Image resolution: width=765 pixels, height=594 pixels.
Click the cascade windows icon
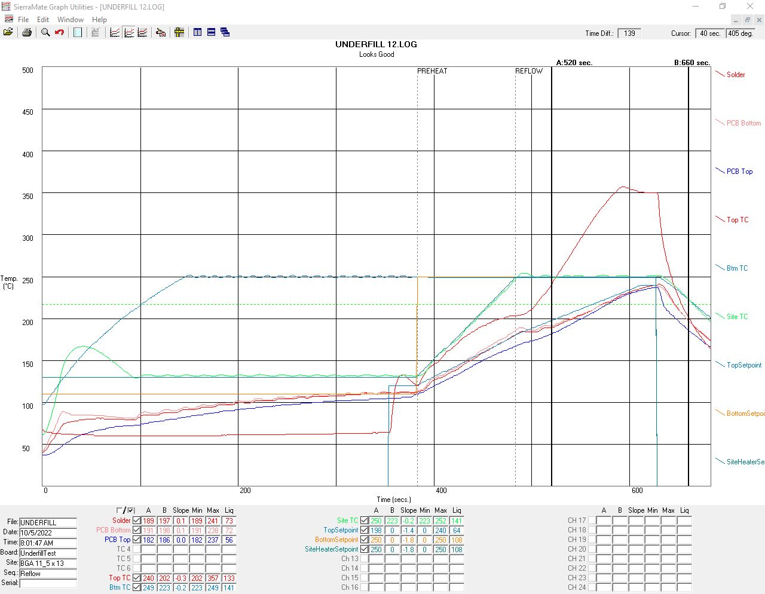(x=225, y=32)
